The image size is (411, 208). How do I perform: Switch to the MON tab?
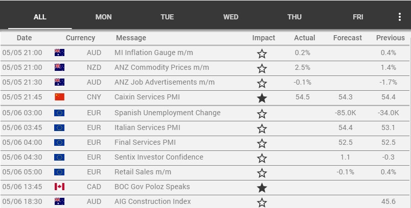[103, 17]
